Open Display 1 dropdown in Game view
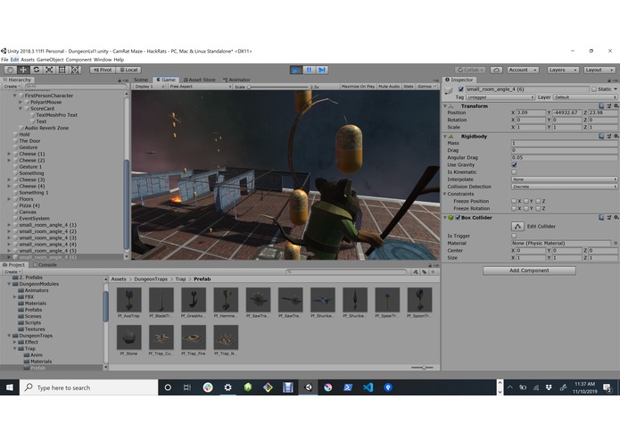 tap(149, 87)
